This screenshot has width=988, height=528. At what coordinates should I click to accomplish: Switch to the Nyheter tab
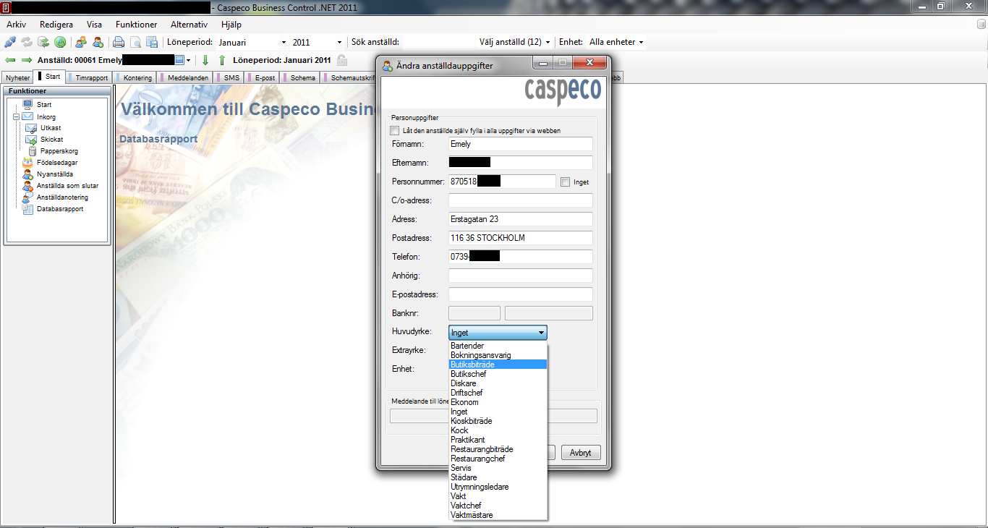click(x=17, y=77)
